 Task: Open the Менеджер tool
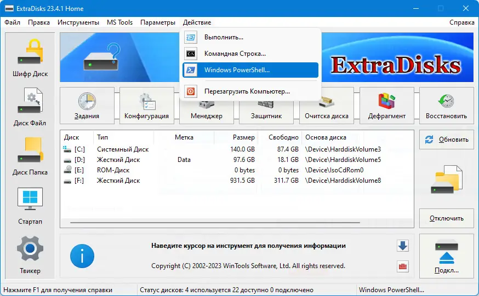point(207,112)
